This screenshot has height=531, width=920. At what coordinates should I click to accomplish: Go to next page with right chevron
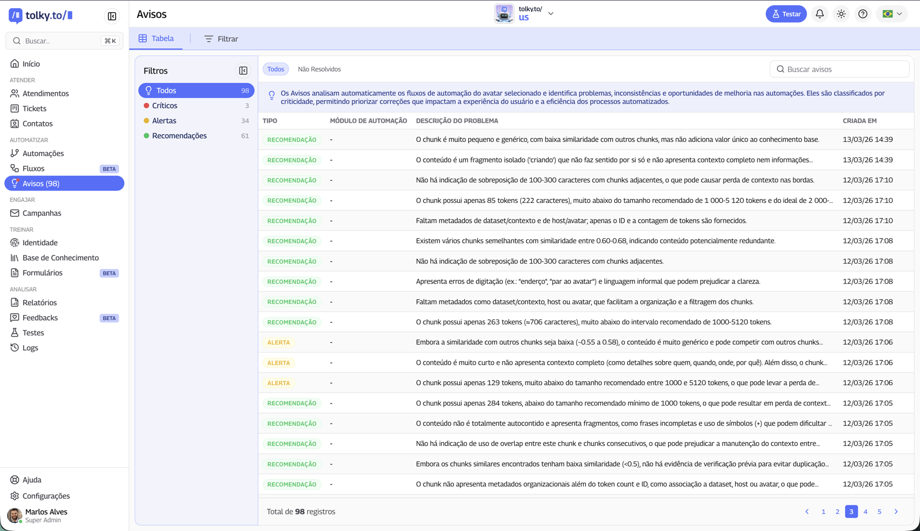click(x=896, y=512)
